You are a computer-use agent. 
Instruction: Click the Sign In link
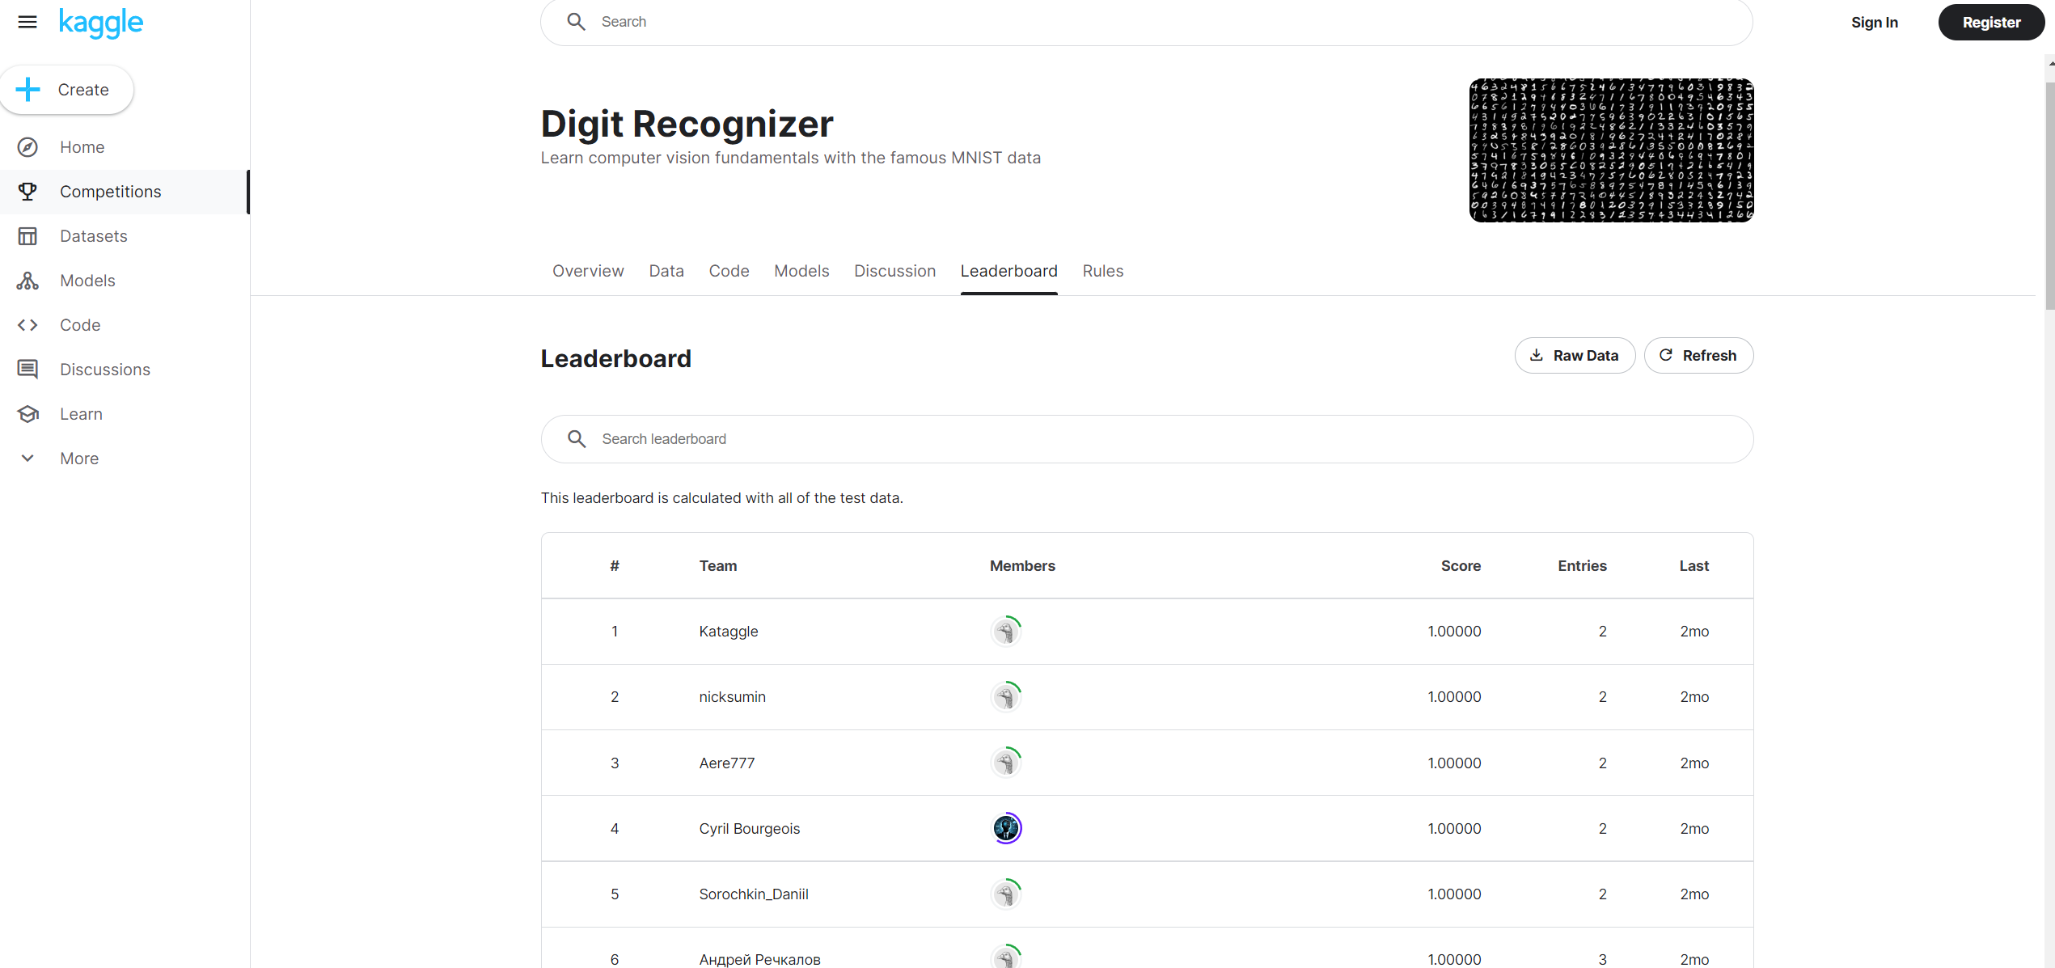[1874, 23]
